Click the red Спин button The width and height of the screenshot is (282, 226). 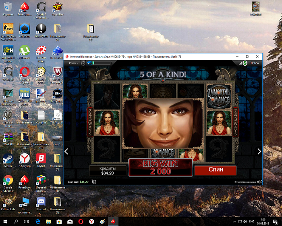[216, 170]
